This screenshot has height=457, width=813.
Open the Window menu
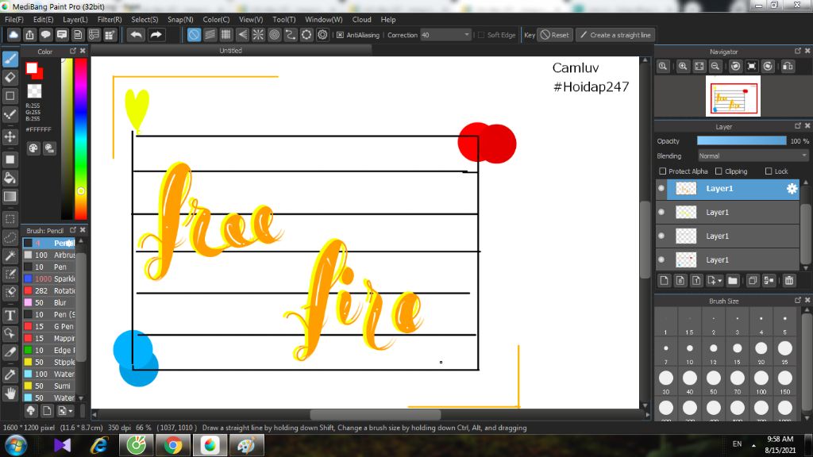point(324,20)
